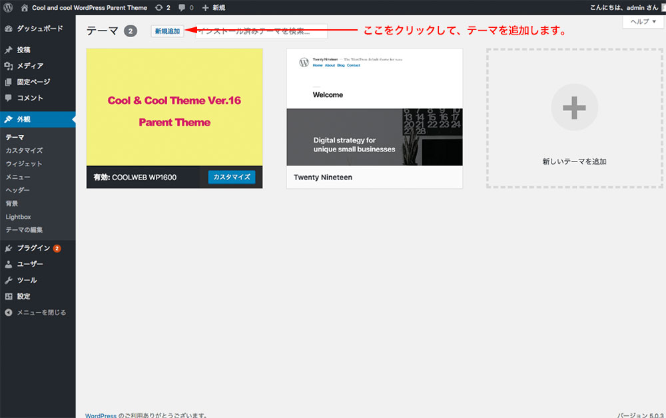Open the comments bubble icon in admin bar
666x418 pixels.
182,7
